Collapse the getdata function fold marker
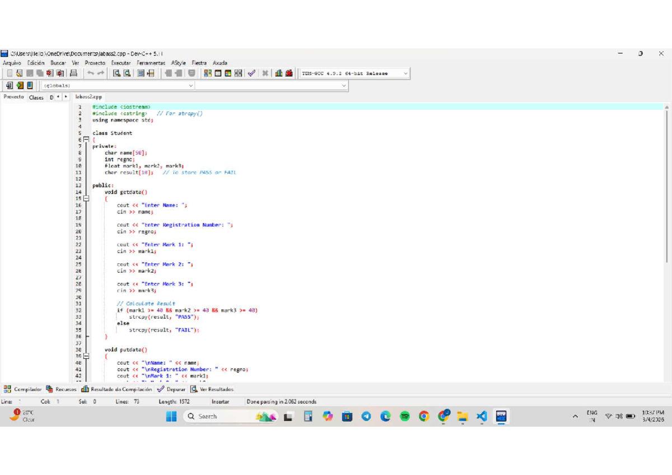The width and height of the screenshot is (672, 475). (86, 198)
